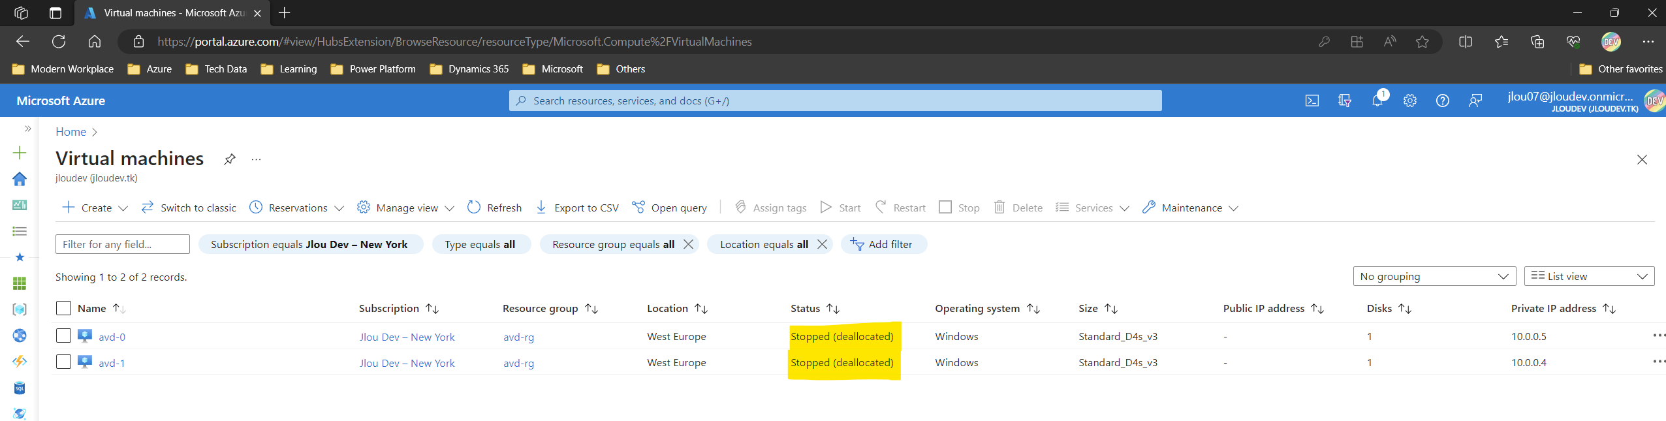
Task: Open the Azure feedback icon
Action: click(x=1475, y=101)
